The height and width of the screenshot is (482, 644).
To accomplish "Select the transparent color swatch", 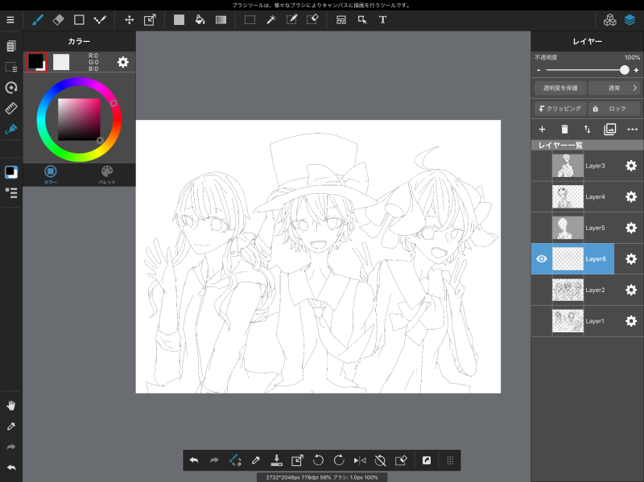I will [61, 62].
